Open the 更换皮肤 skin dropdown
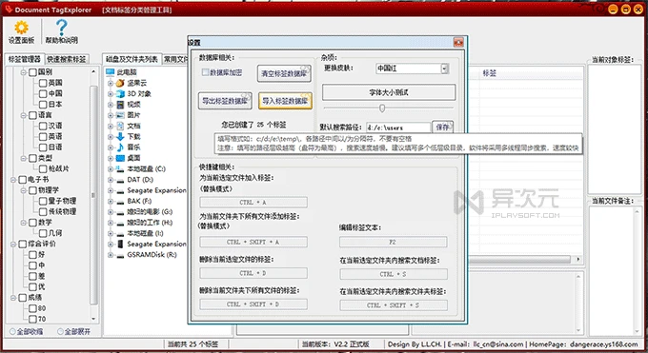The width and height of the screenshot is (648, 353). [445, 69]
